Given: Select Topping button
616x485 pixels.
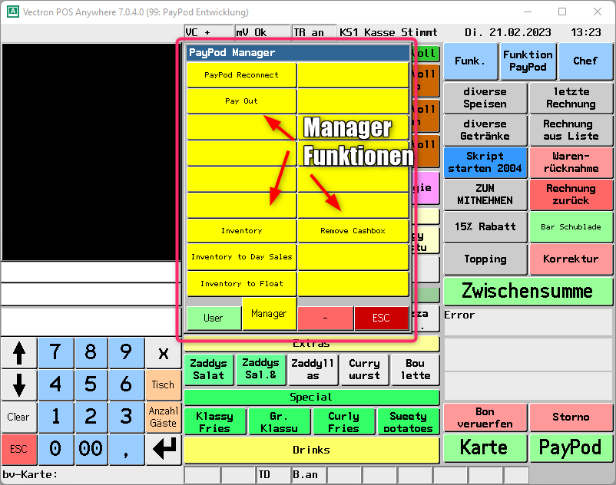Looking at the screenshot, I should click(x=485, y=259).
